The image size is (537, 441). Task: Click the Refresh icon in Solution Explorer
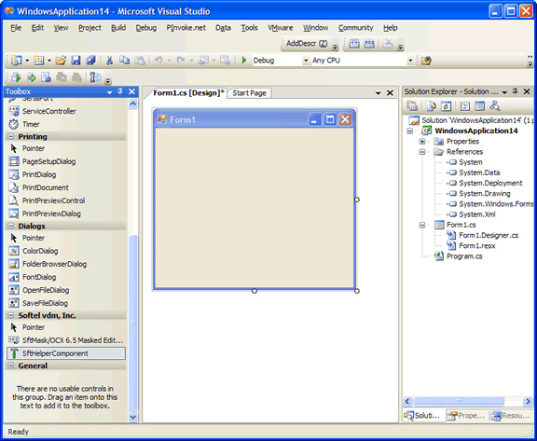click(446, 106)
